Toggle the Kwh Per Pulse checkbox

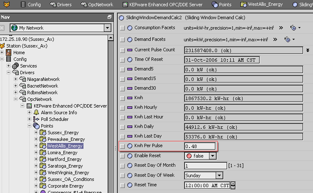pyautogui.click(x=122, y=146)
